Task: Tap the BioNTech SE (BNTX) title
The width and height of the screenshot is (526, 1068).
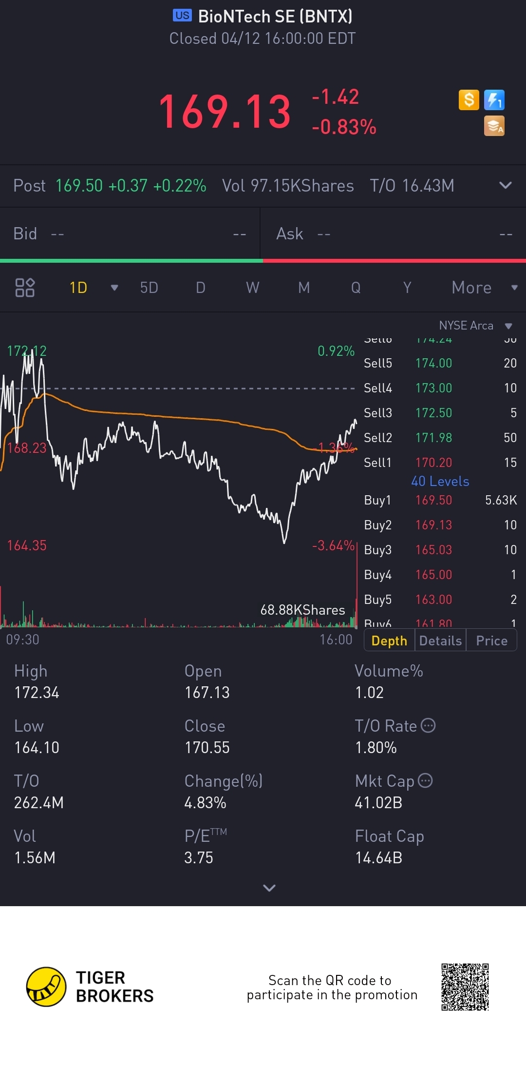Action: (x=275, y=16)
